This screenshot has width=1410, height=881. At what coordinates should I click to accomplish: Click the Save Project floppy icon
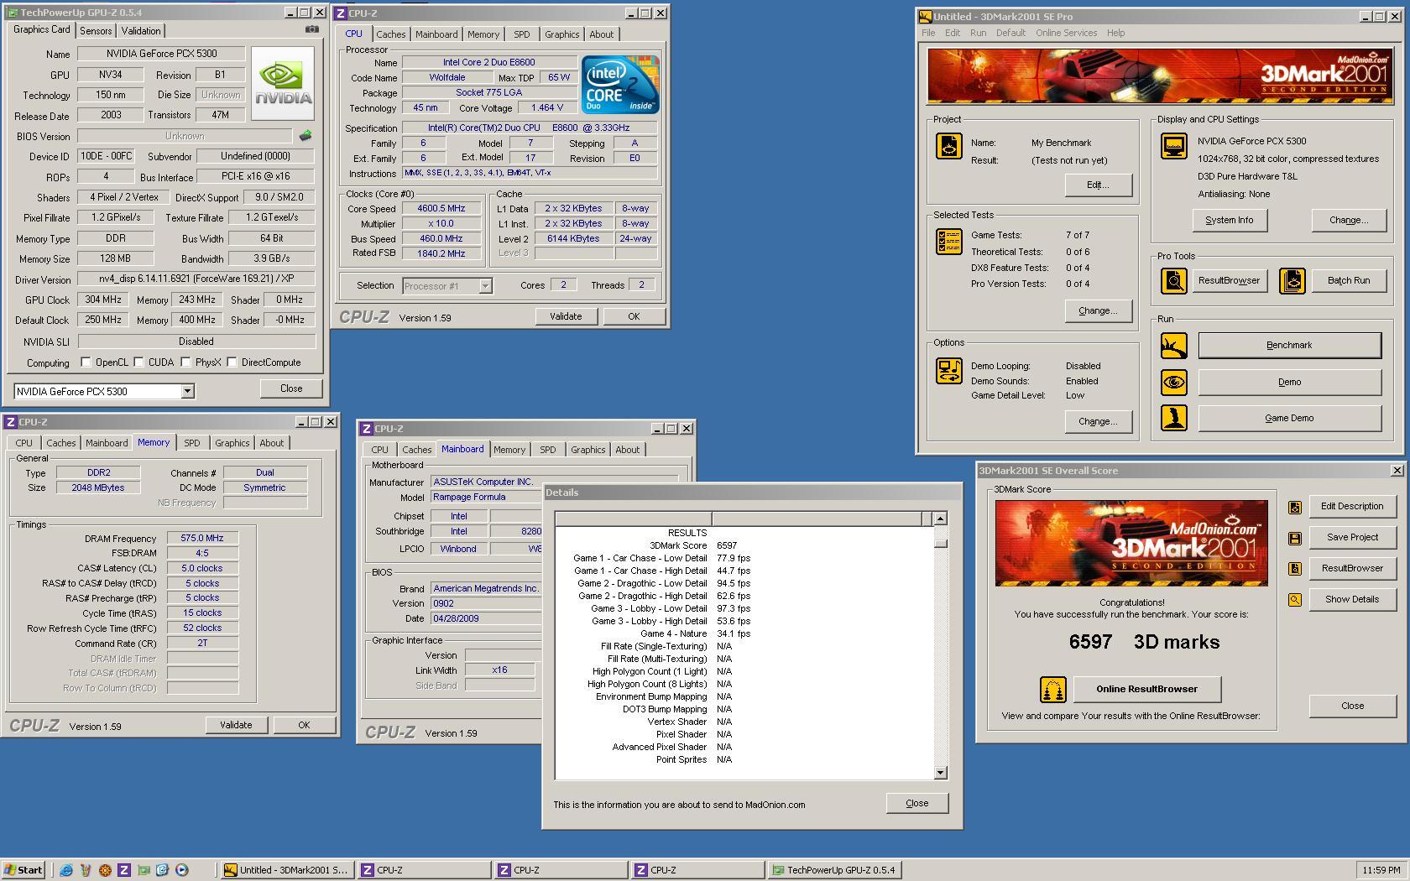point(1294,538)
